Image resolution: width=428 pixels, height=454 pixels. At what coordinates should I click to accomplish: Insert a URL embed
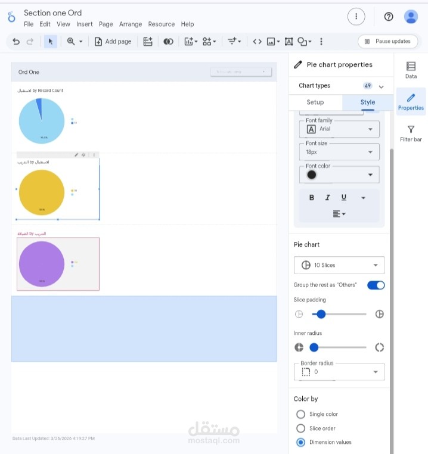(257, 42)
